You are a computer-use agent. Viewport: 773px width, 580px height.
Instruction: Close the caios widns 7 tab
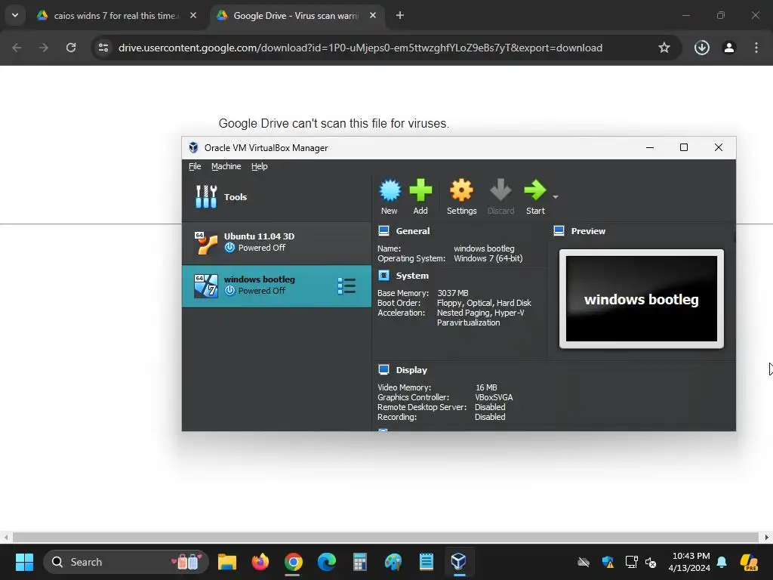tap(193, 16)
